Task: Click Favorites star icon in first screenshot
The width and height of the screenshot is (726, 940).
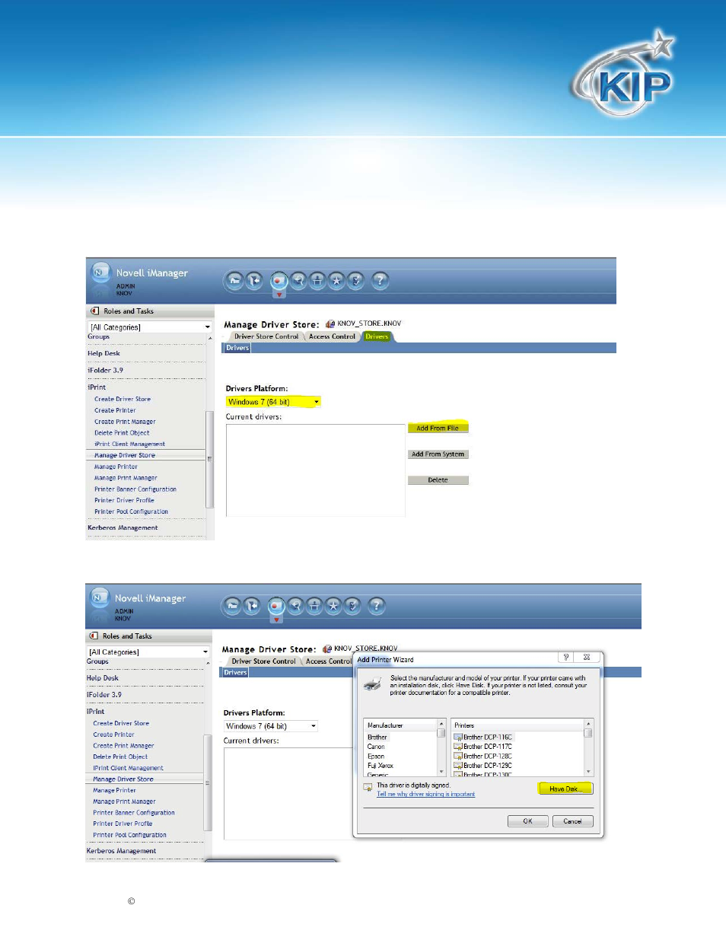Action: (x=336, y=281)
